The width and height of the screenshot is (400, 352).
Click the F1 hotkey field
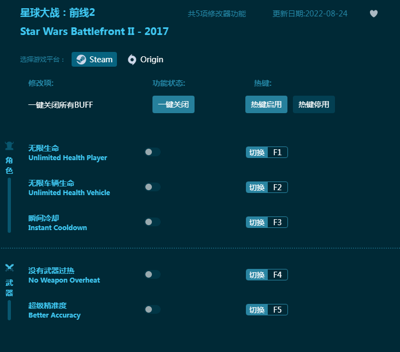[x=278, y=152]
